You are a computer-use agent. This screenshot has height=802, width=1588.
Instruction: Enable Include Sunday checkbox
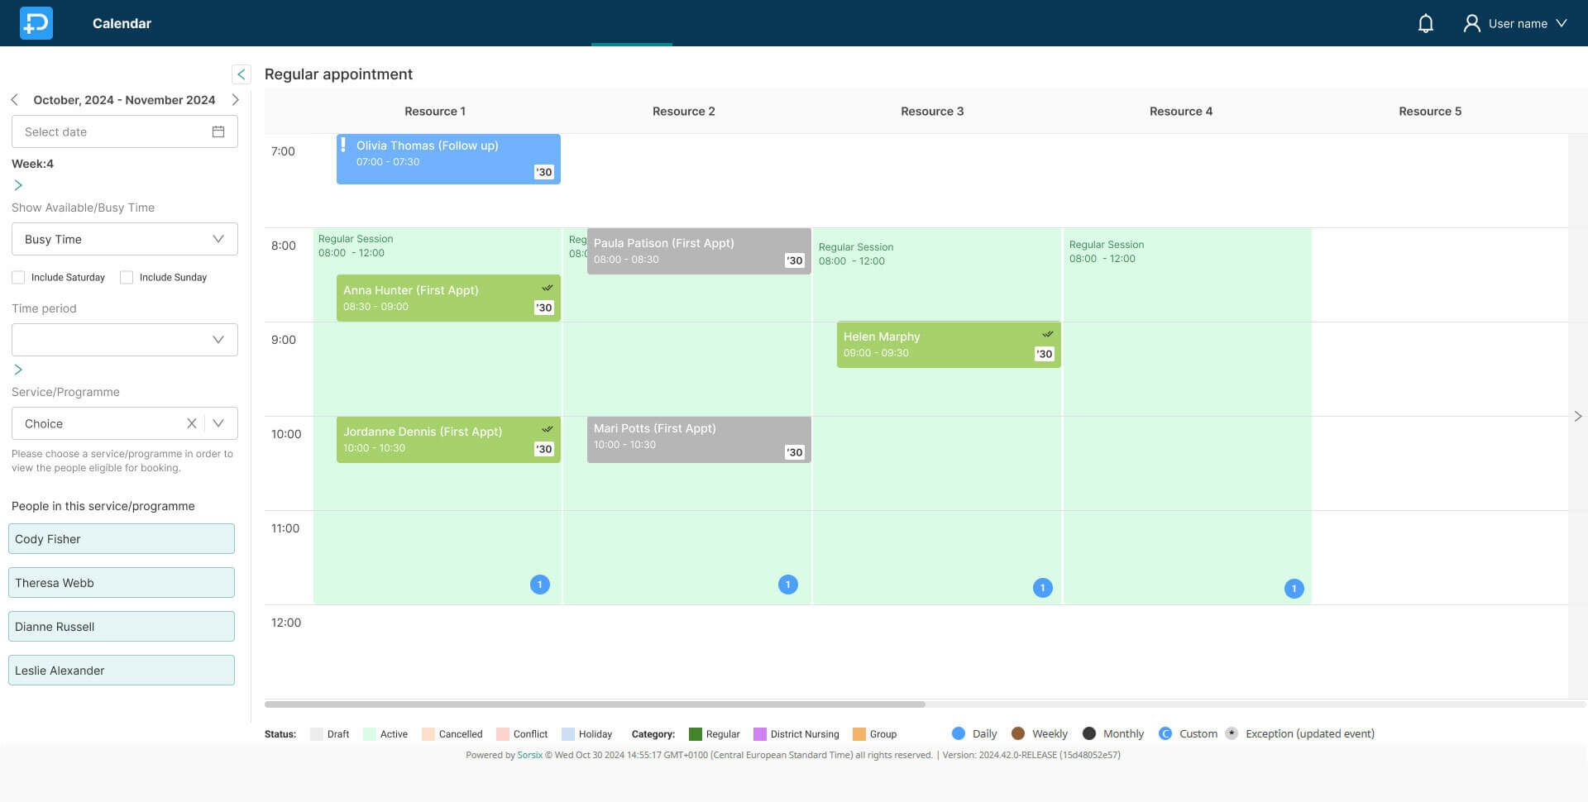[x=127, y=278]
